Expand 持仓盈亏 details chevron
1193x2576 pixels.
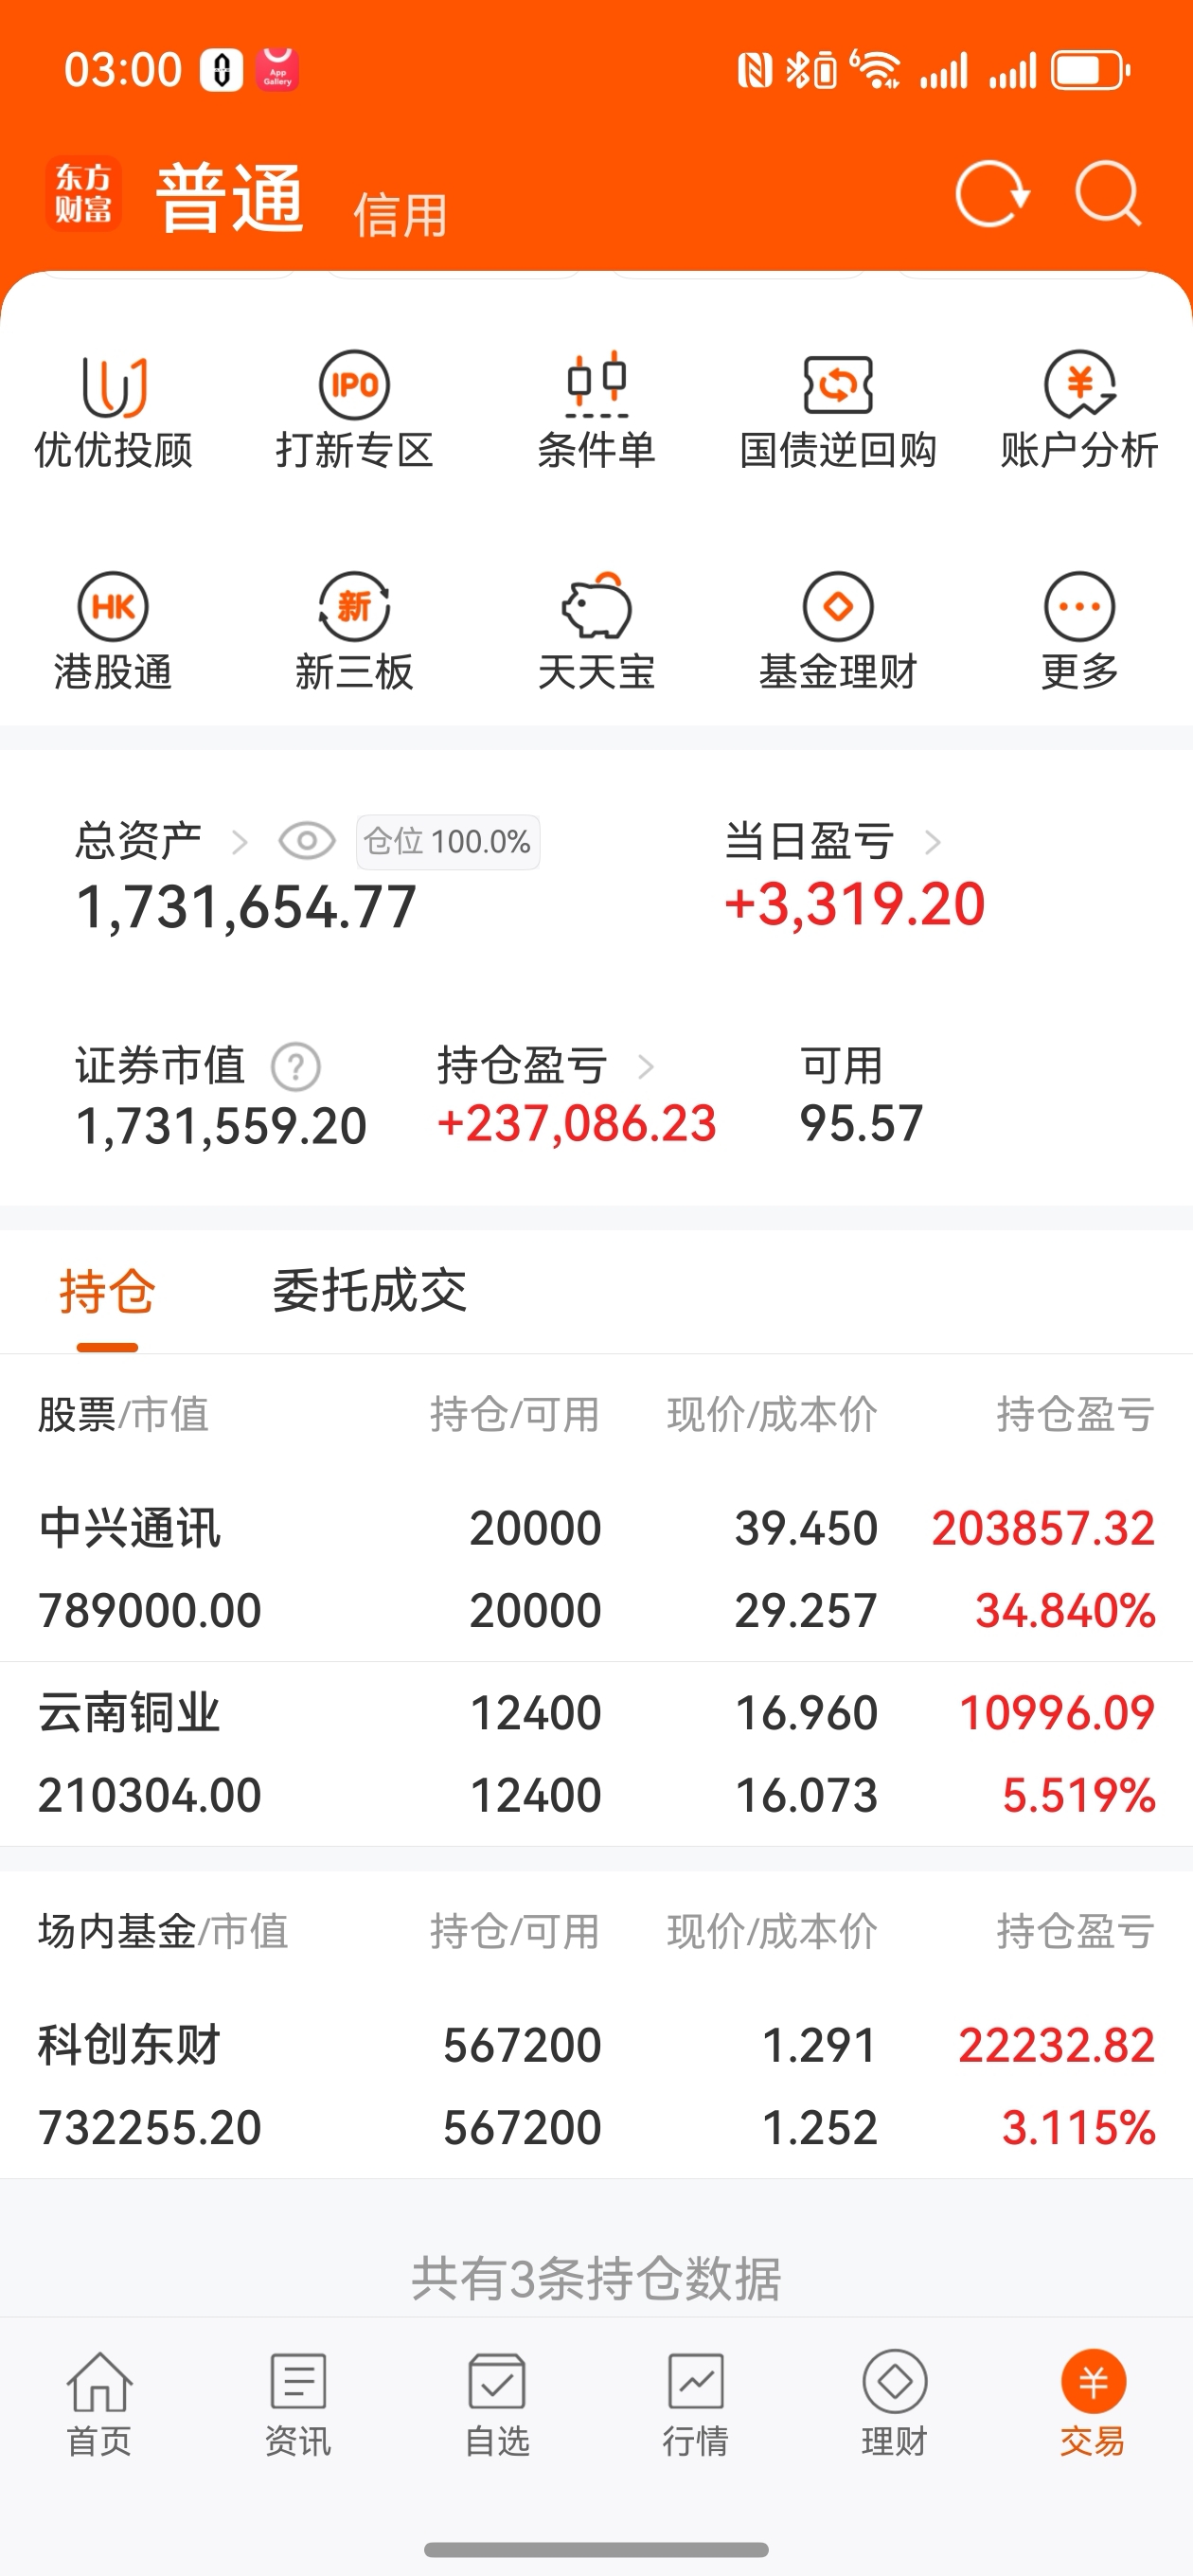[x=646, y=1067]
